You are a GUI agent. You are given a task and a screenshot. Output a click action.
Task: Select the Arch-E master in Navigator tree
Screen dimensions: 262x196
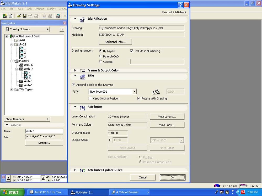pyautogui.click(x=28, y=81)
